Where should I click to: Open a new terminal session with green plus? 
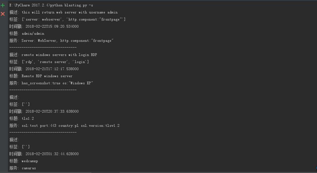[3, 5]
